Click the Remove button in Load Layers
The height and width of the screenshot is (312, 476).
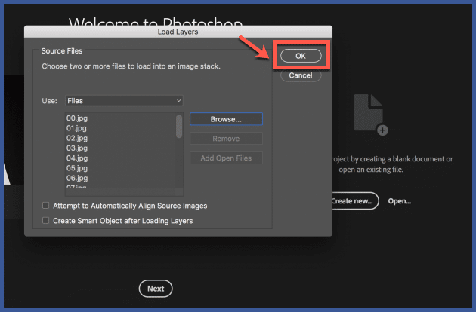[x=226, y=139]
